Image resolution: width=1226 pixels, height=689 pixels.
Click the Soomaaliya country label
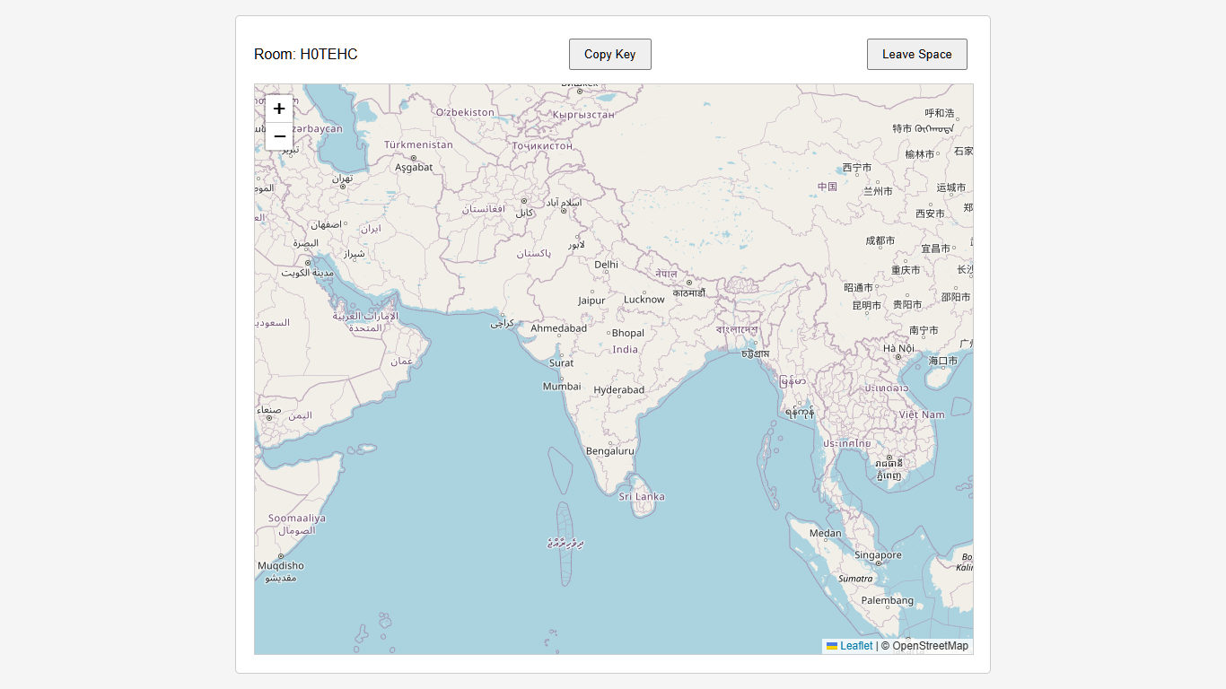point(297,519)
